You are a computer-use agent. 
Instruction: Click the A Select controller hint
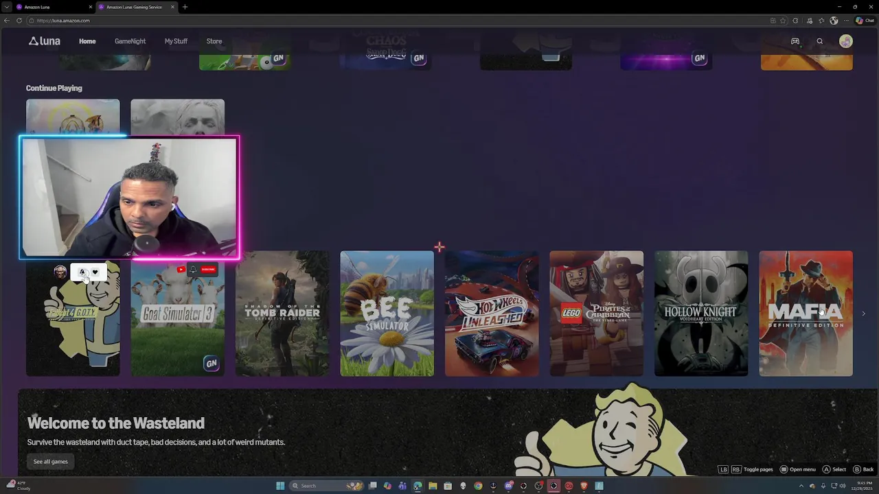pyautogui.click(x=834, y=469)
